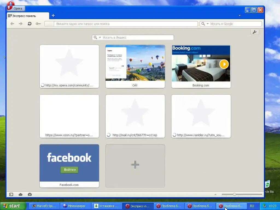Switch to Установка taskbar item
280x210 pixels.
(106, 206)
